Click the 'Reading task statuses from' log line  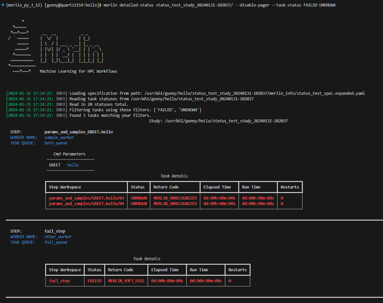[130, 99]
